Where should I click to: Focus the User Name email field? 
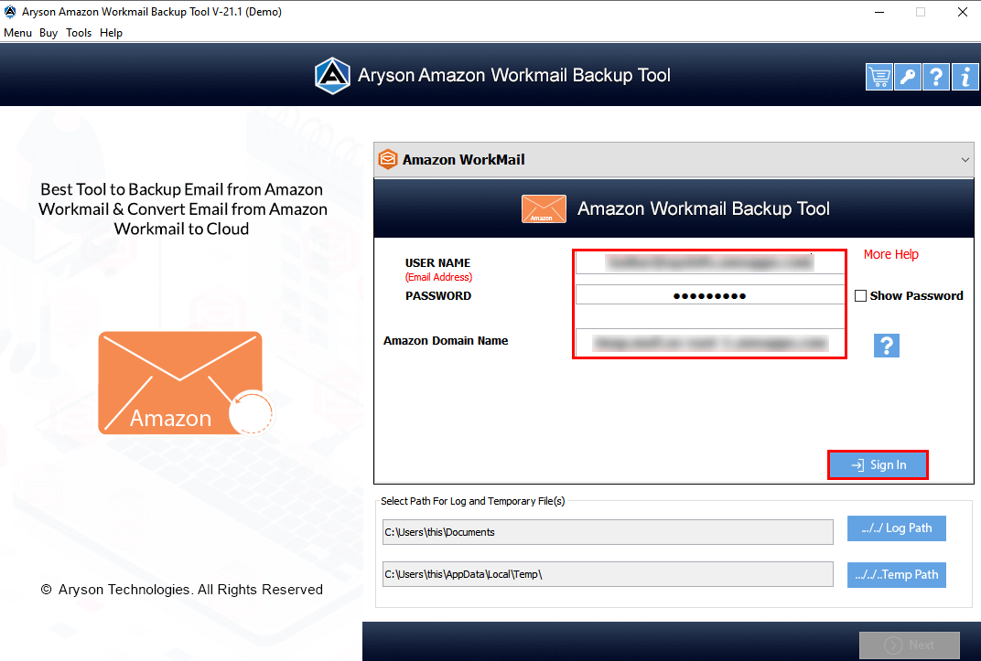[x=709, y=262]
